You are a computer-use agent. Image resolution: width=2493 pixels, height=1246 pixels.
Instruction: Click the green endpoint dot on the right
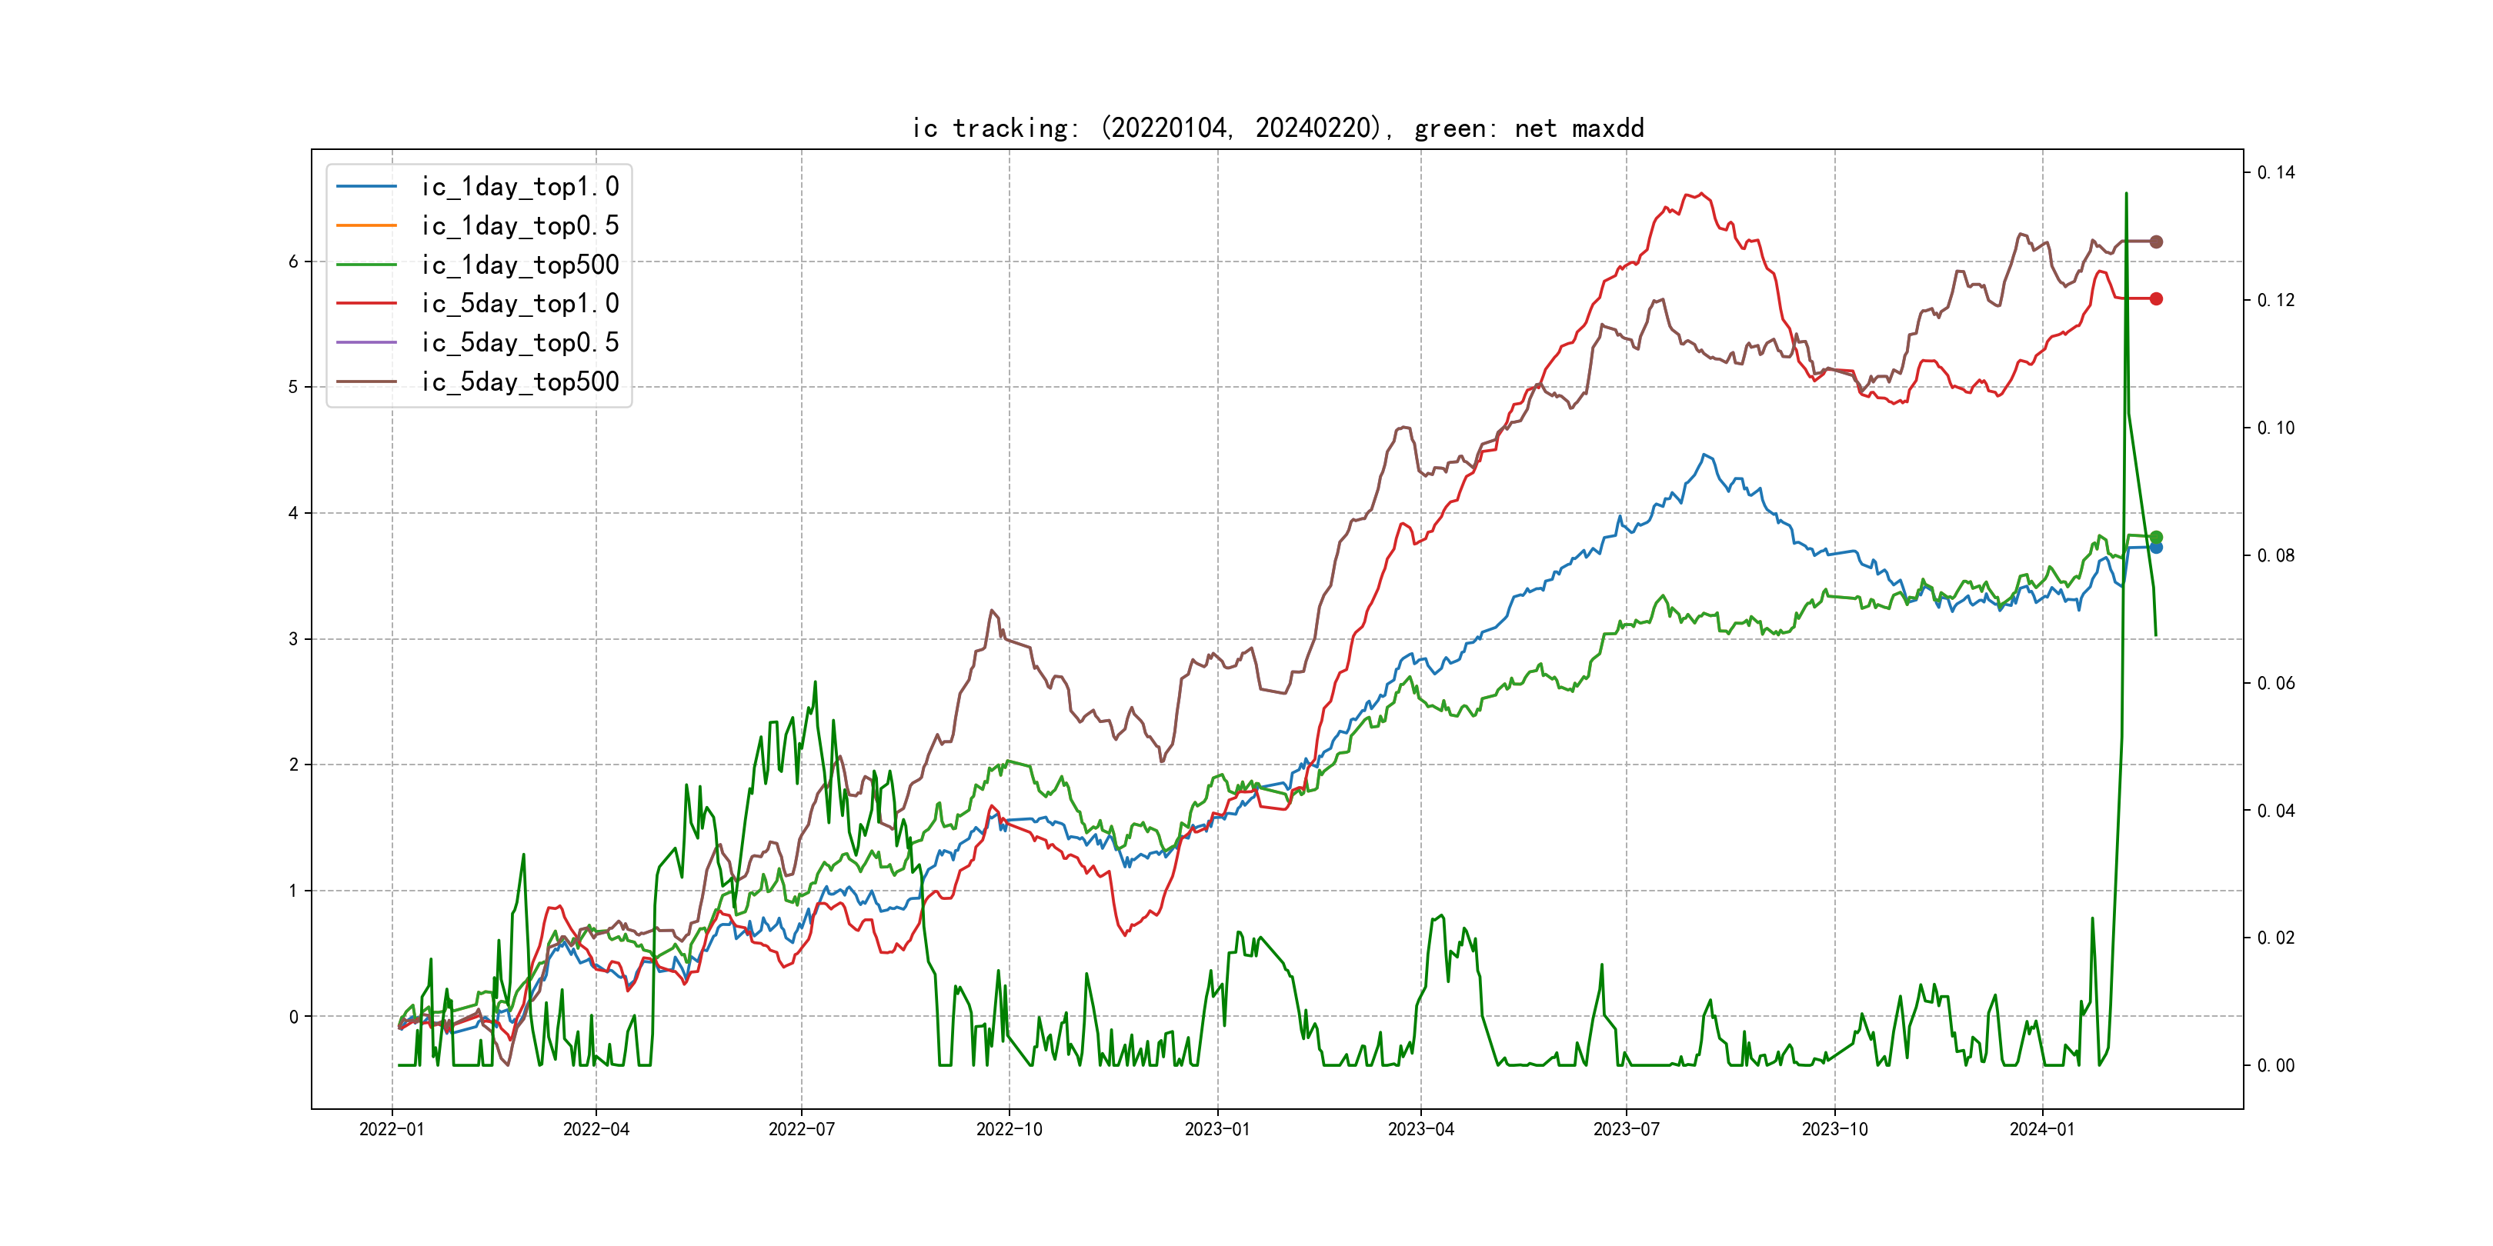2155,537
